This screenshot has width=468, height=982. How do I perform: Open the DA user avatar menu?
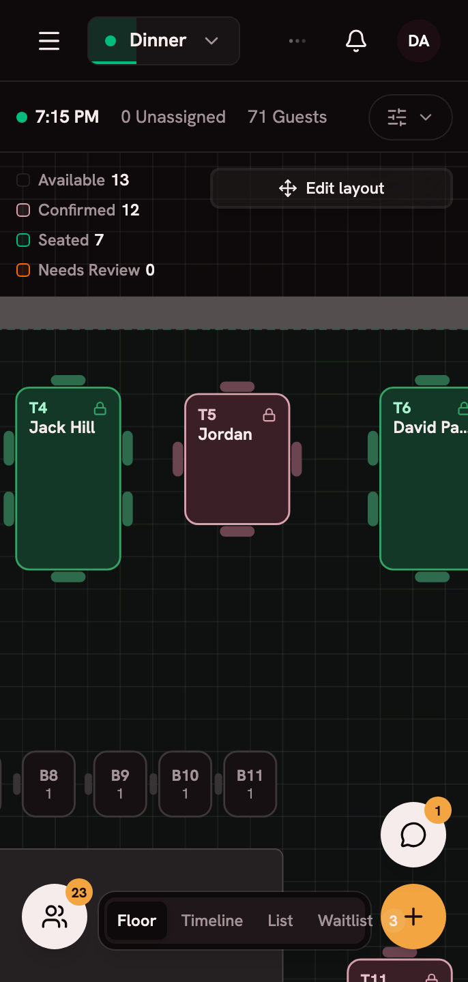(419, 41)
